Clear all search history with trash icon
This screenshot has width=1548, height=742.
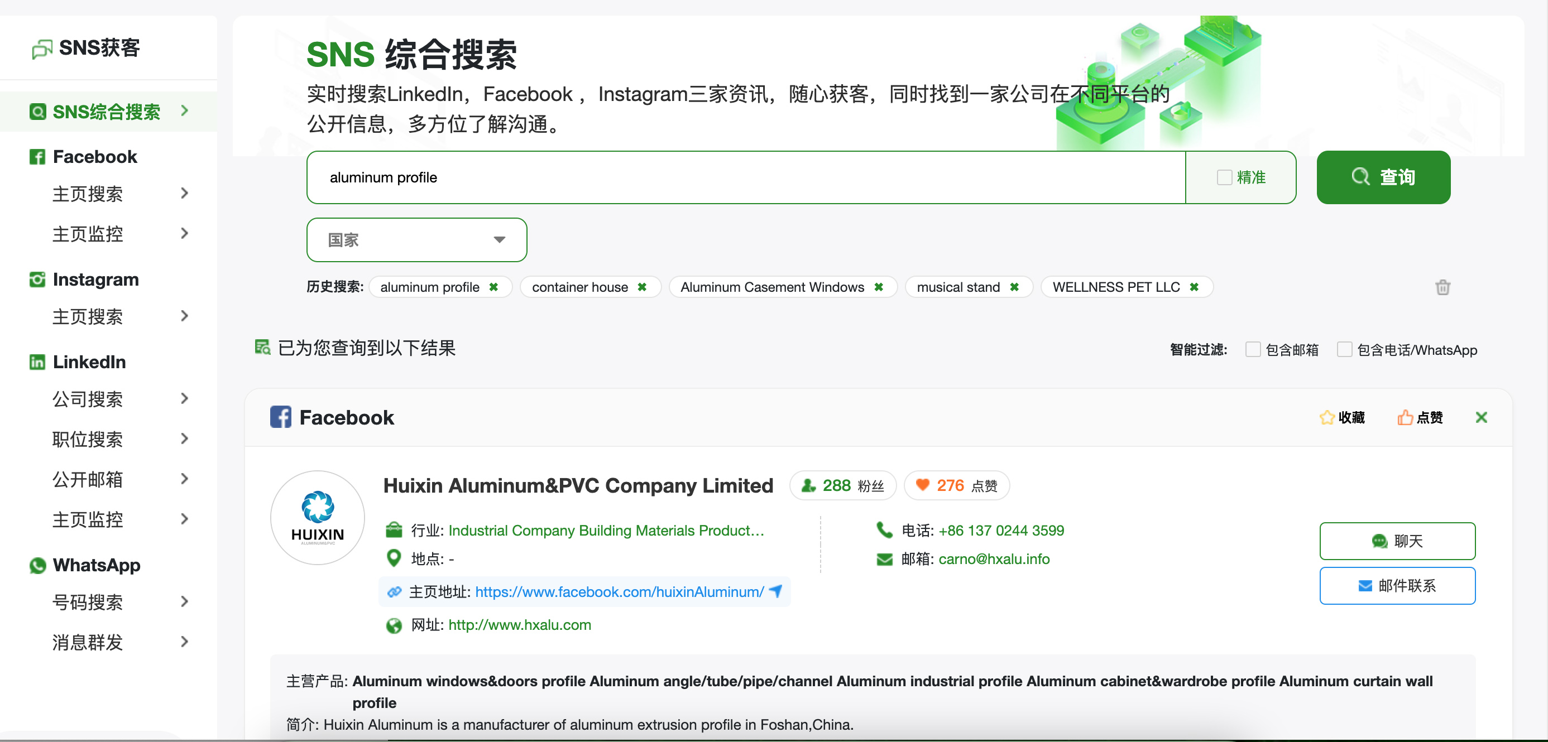tap(1442, 287)
